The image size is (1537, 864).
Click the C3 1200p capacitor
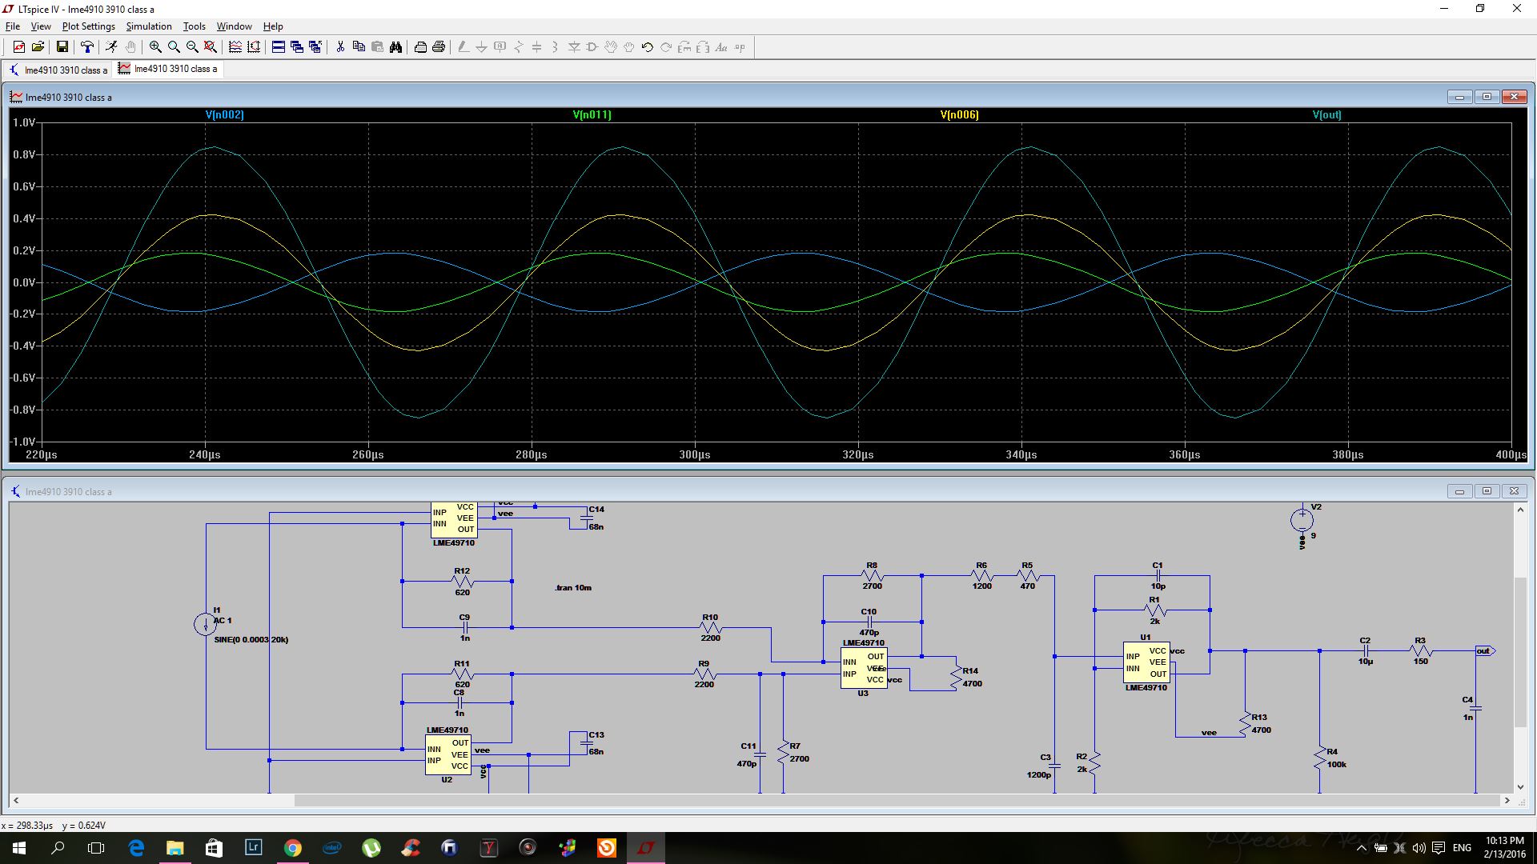click(x=1054, y=766)
